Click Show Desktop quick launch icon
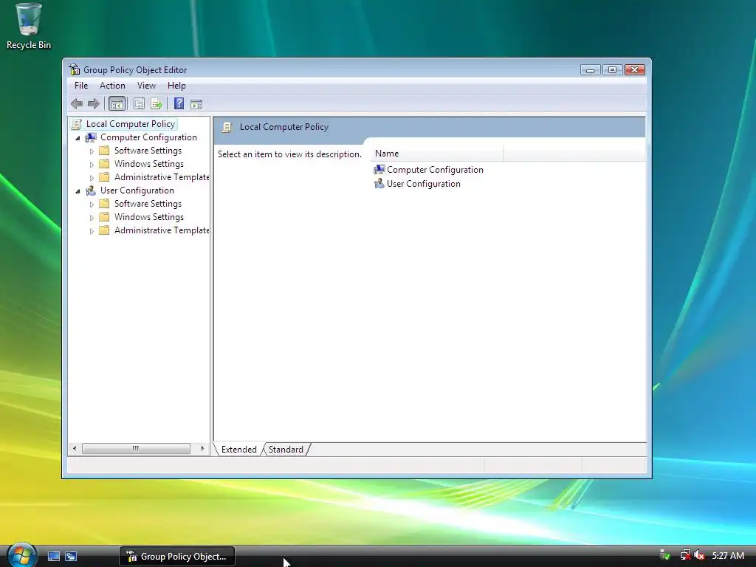This screenshot has height=567, width=756. tap(53, 556)
